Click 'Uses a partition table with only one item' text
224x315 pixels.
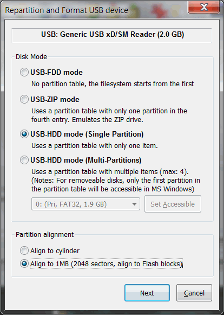coord(95,146)
